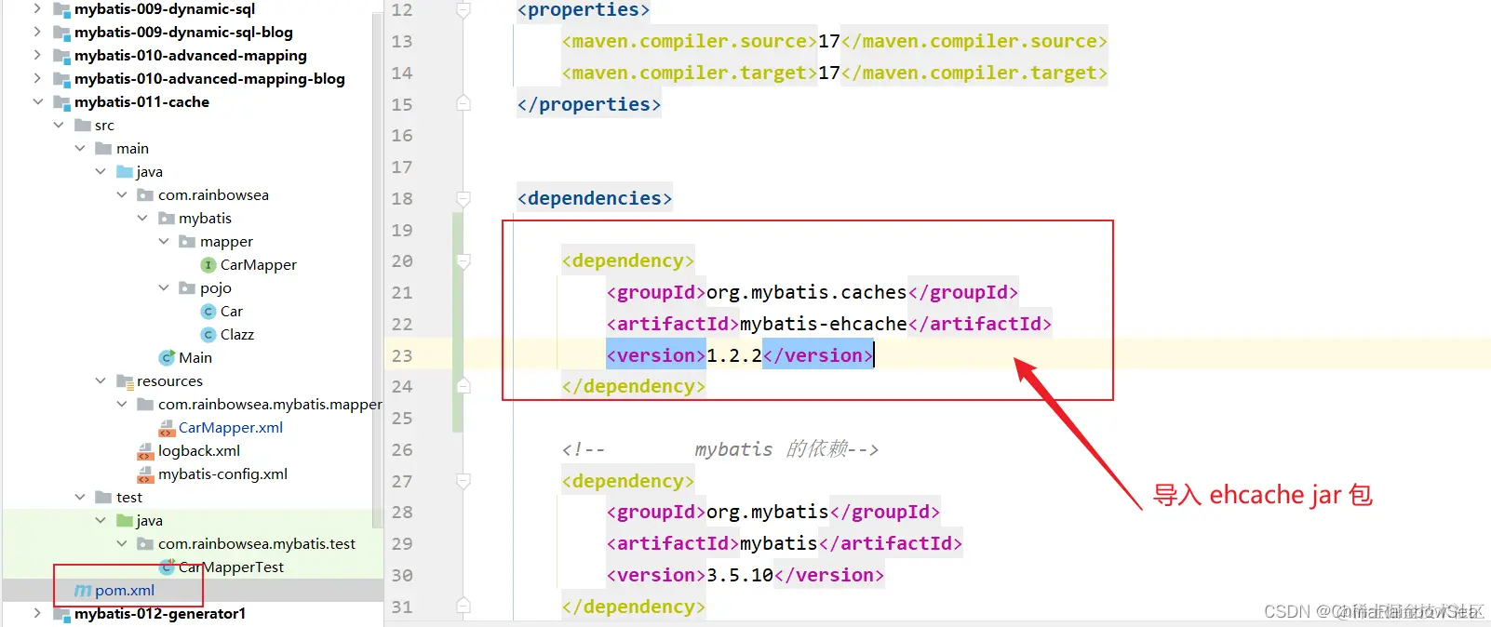Click the class icon next to Car

pos(208,312)
